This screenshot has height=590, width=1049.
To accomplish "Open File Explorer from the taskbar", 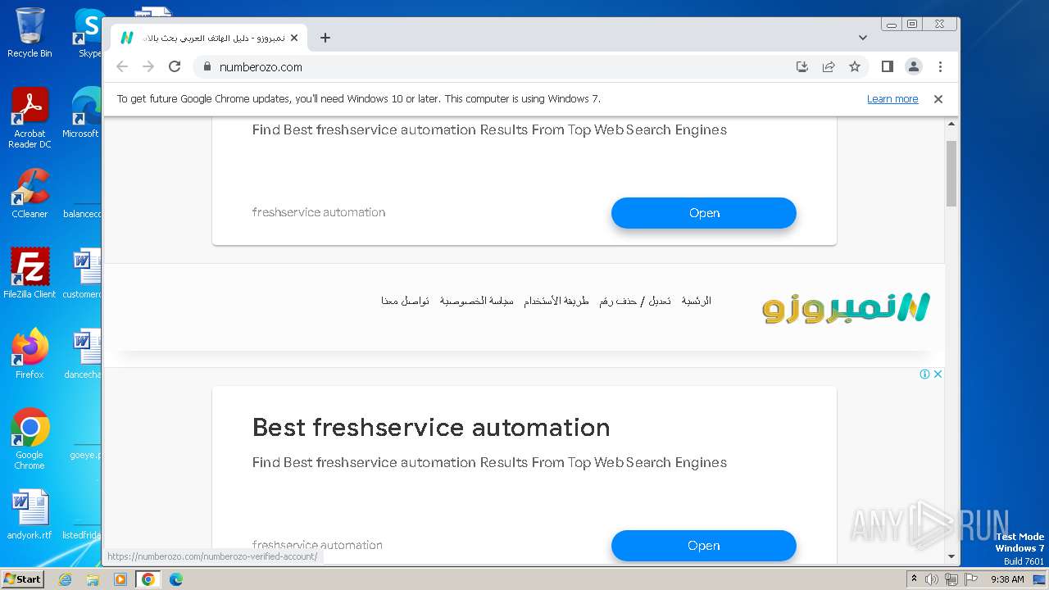I will coord(93,579).
